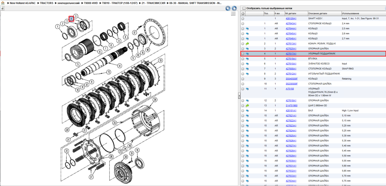This screenshot has width=386, height=186.
Task: Select callout 19 on the clutch pack
Action: tap(160, 60)
